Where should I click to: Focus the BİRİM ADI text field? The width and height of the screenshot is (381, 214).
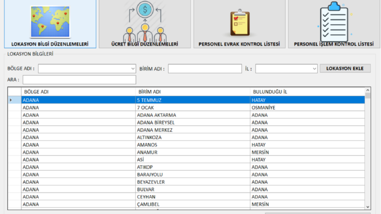205,69
